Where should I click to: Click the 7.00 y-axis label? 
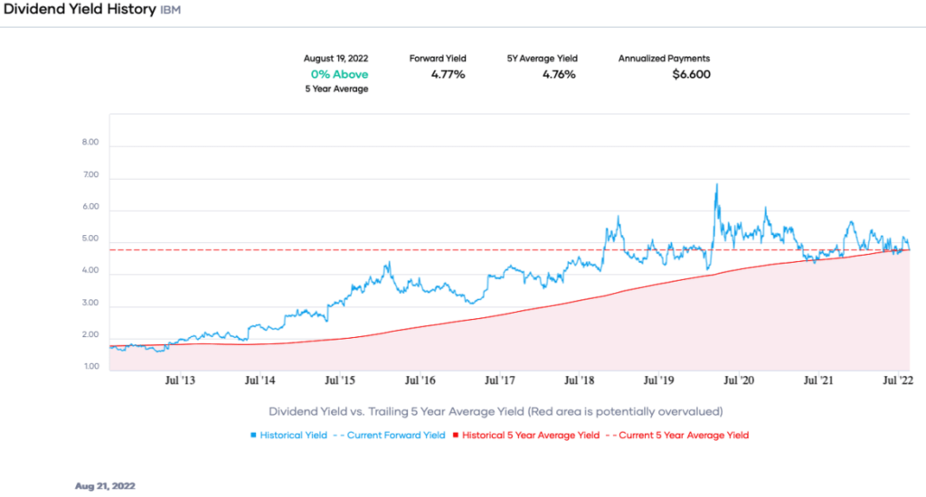click(91, 174)
